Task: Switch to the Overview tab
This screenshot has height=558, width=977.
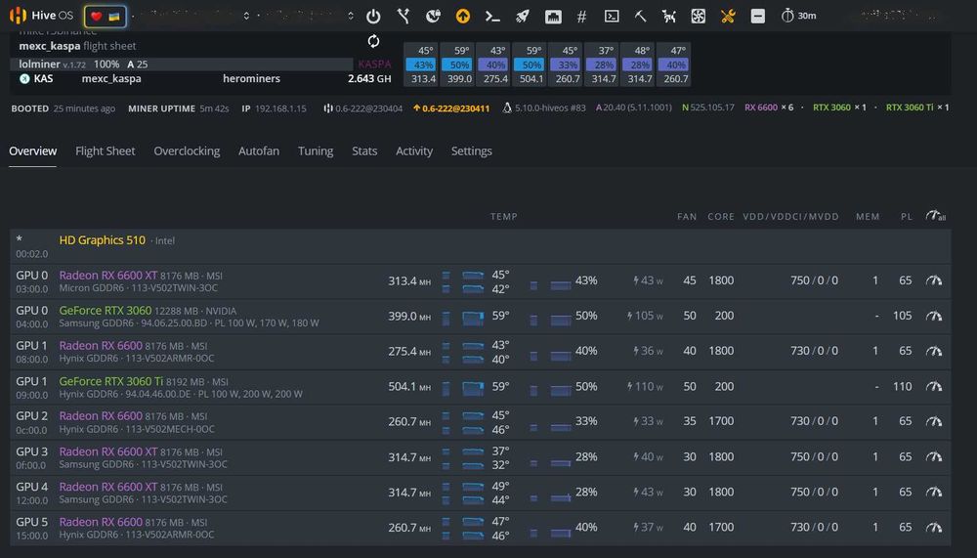Action: [32, 150]
